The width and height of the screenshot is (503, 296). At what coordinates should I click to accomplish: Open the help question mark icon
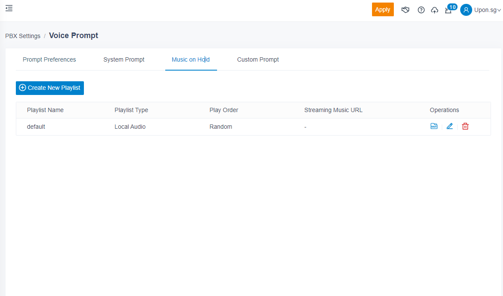[421, 10]
